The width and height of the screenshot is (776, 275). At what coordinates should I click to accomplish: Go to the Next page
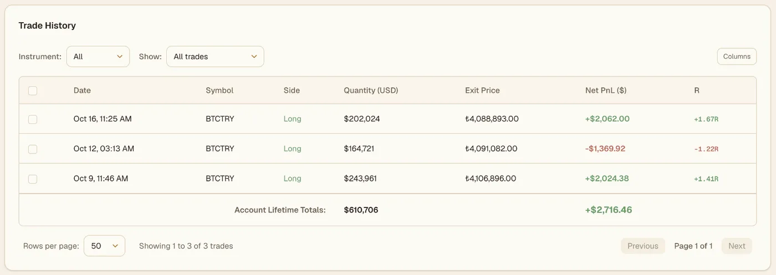click(x=737, y=246)
